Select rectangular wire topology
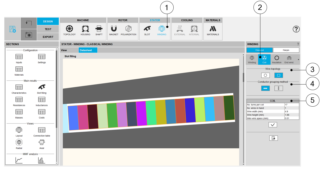 click(279, 75)
